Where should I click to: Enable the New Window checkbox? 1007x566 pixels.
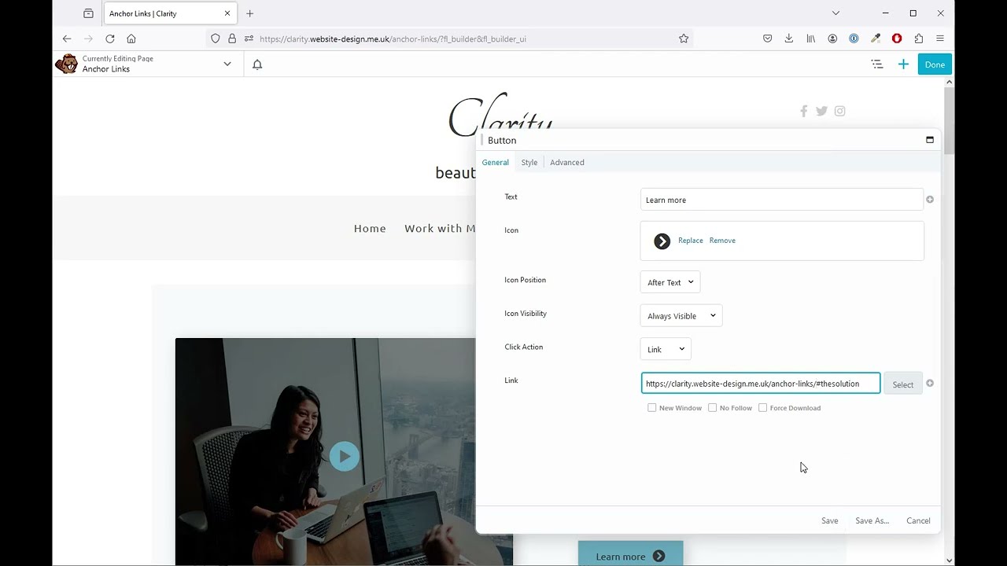tap(651, 408)
